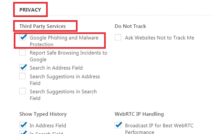Uncheck the Search in Address Field checkbox
This screenshot has width=214, height=134.
(23, 67)
